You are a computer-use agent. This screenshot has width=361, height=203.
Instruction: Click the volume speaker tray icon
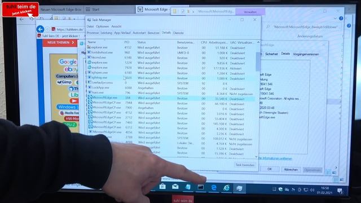pyautogui.click(x=312, y=190)
